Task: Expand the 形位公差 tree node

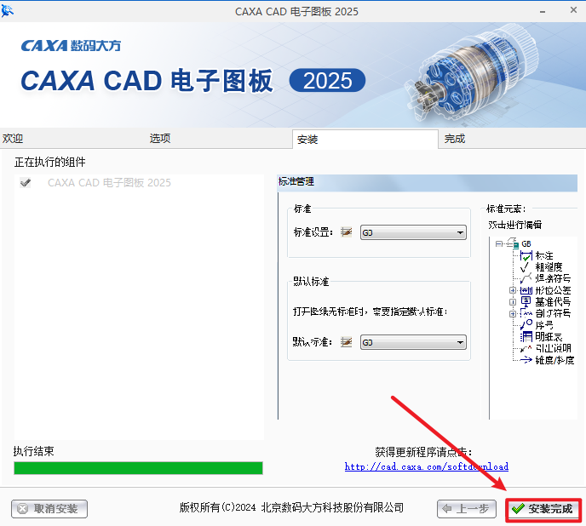Action: point(513,290)
